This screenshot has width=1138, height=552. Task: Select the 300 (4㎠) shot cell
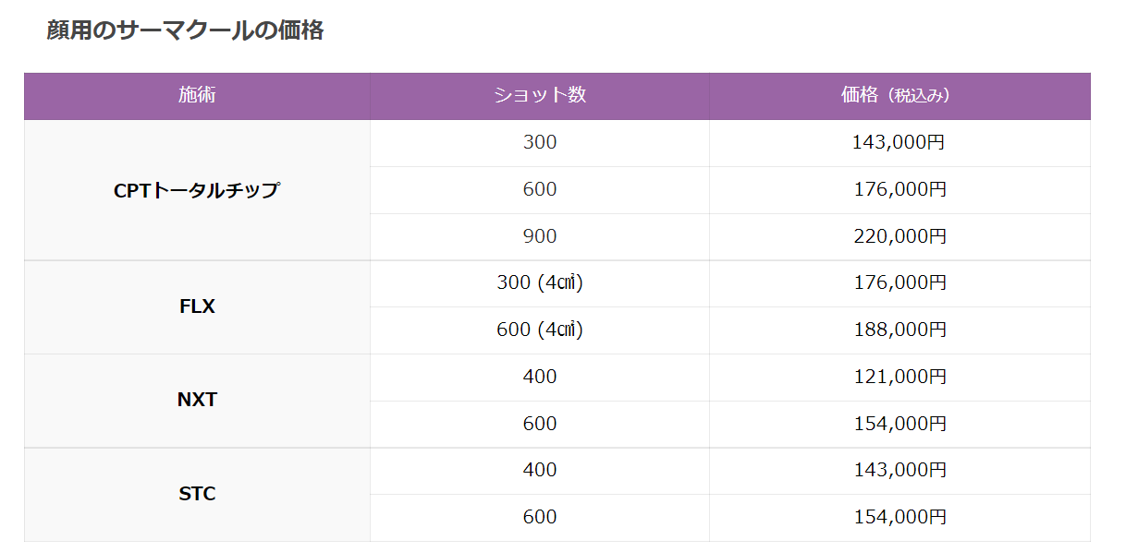pos(540,283)
